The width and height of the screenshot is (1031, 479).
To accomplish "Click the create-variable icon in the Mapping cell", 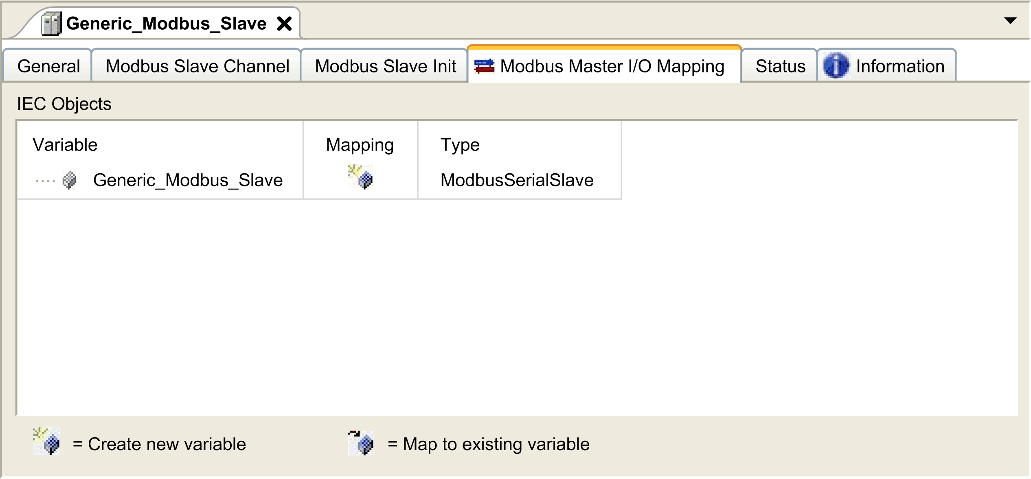I will tap(361, 177).
